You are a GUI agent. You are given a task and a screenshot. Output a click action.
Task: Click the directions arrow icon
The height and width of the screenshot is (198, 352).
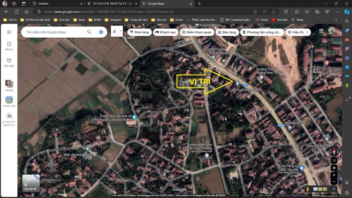click(x=101, y=32)
